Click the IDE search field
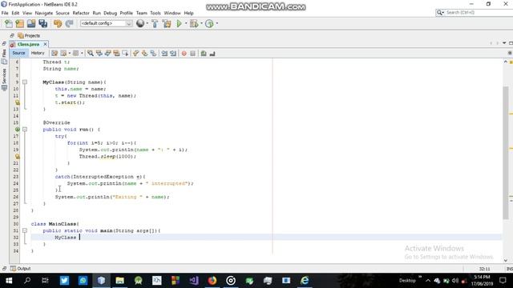Screen dimensions: 513x288 click(475, 13)
